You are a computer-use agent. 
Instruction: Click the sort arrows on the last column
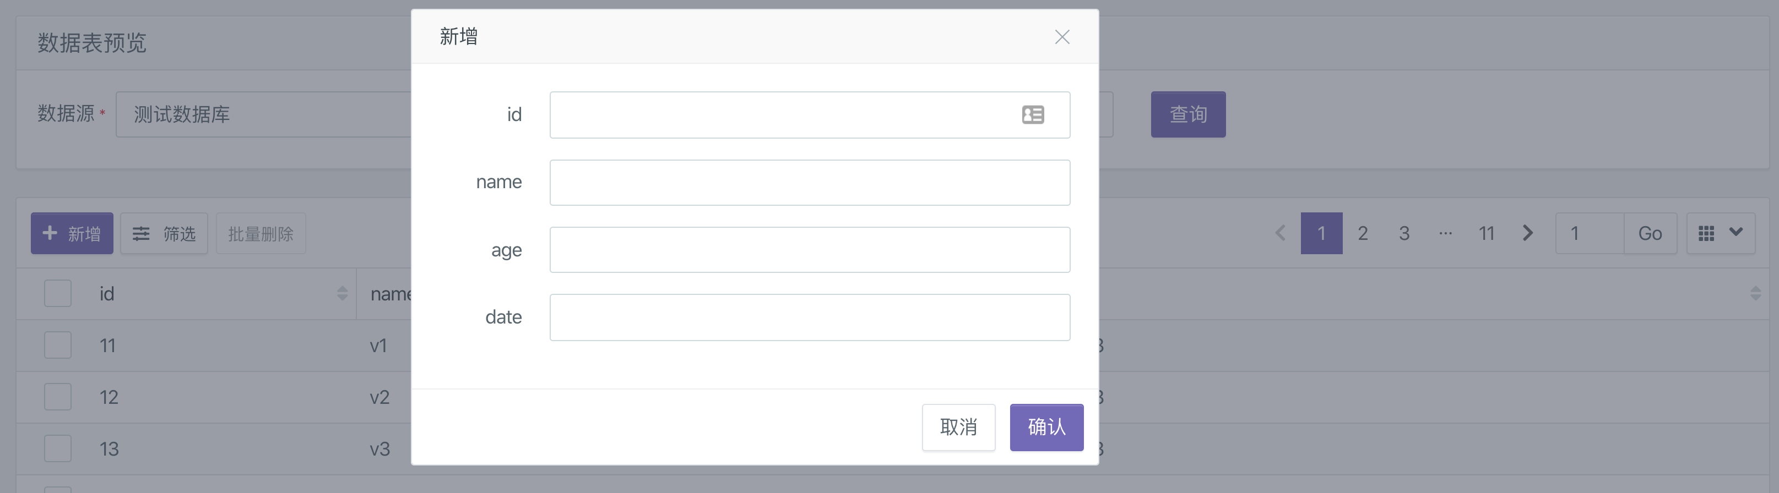1755,294
